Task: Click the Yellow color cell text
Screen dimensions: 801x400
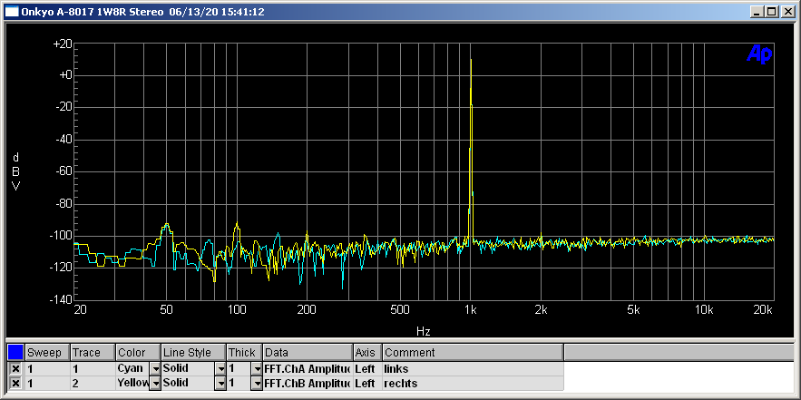Action: (132, 383)
